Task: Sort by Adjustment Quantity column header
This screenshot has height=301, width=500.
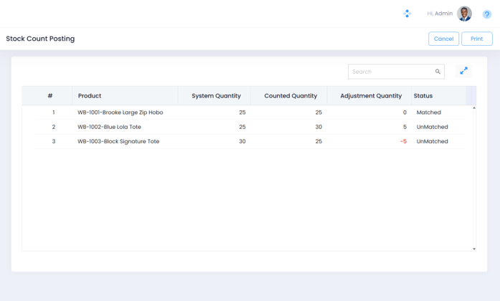Action: point(370,96)
